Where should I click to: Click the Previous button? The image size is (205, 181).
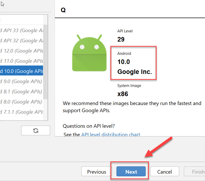pos(97,171)
